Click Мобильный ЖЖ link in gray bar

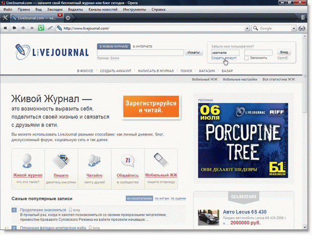205,79
